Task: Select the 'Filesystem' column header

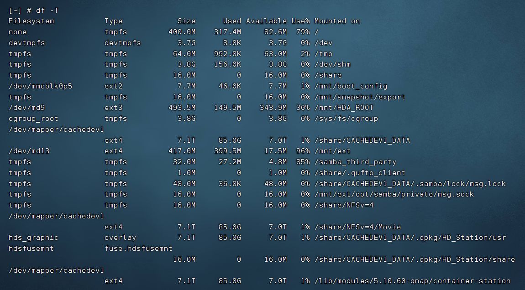Action: 31,21
